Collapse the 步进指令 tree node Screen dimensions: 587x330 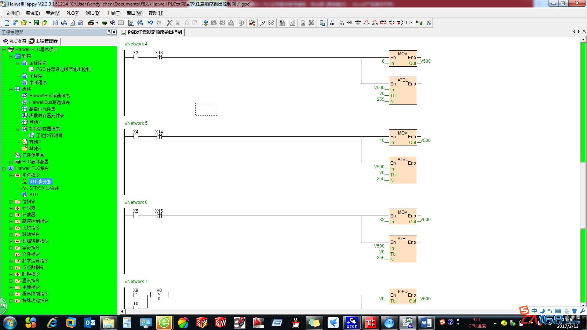(x=11, y=175)
